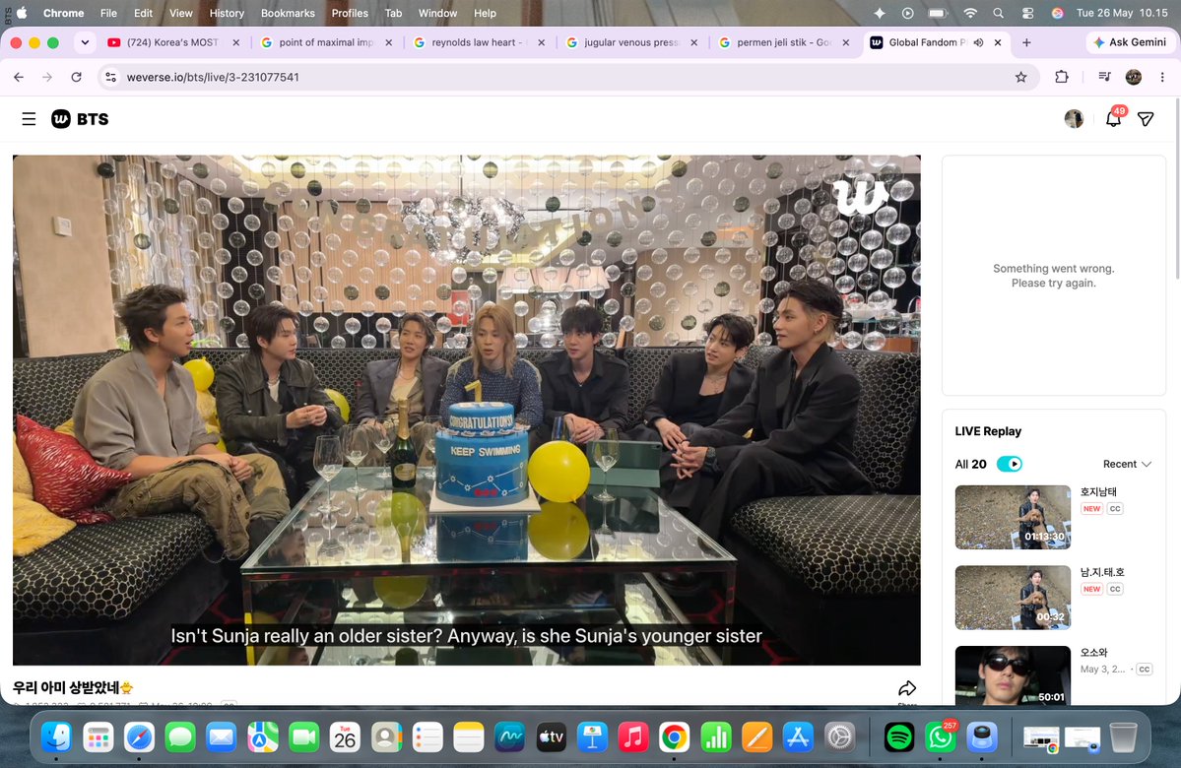Open Finder from the dock
This screenshot has height=768, width=1181.
[x=56, y=737]
